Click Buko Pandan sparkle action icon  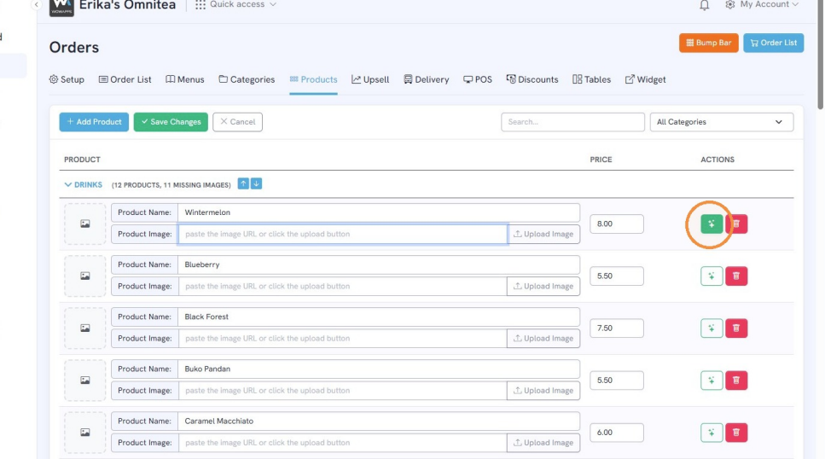[712, 380]
